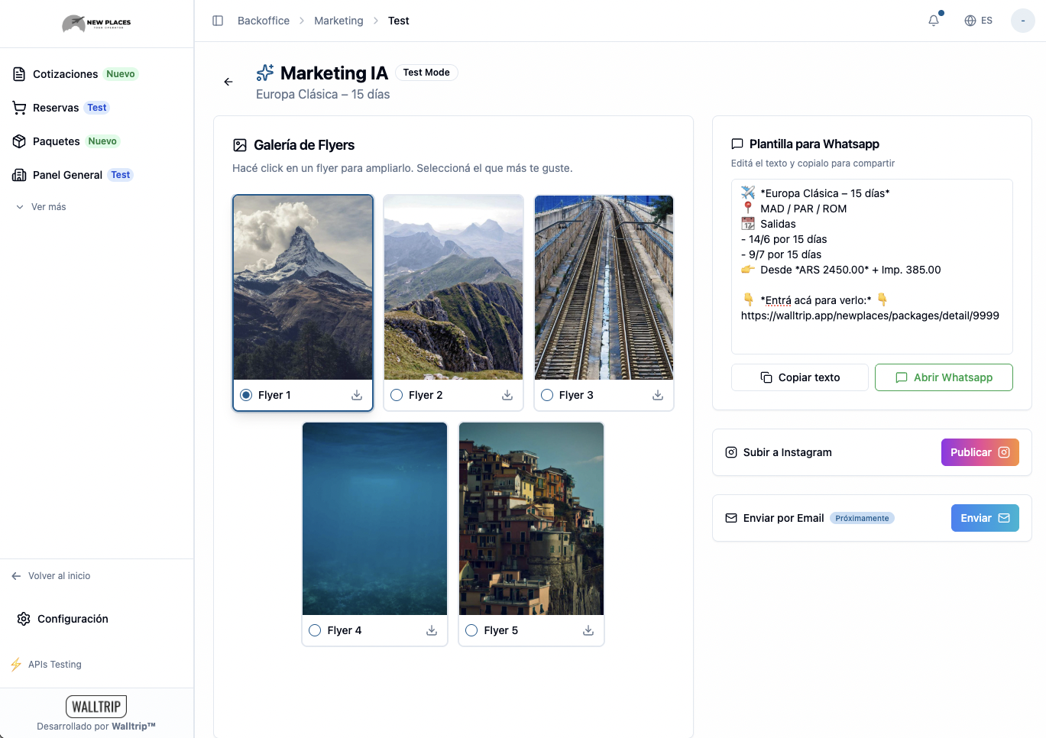Click the walltrip.app package URL text
The image size is (1046, 738).
[x=870, y=316]
